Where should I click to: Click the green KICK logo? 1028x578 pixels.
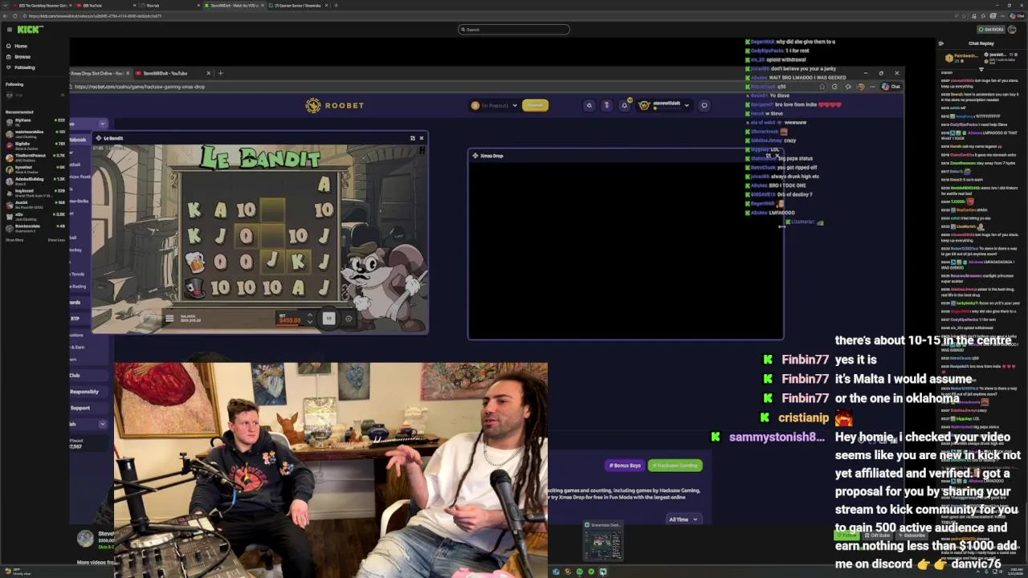[x=30, y=30]
